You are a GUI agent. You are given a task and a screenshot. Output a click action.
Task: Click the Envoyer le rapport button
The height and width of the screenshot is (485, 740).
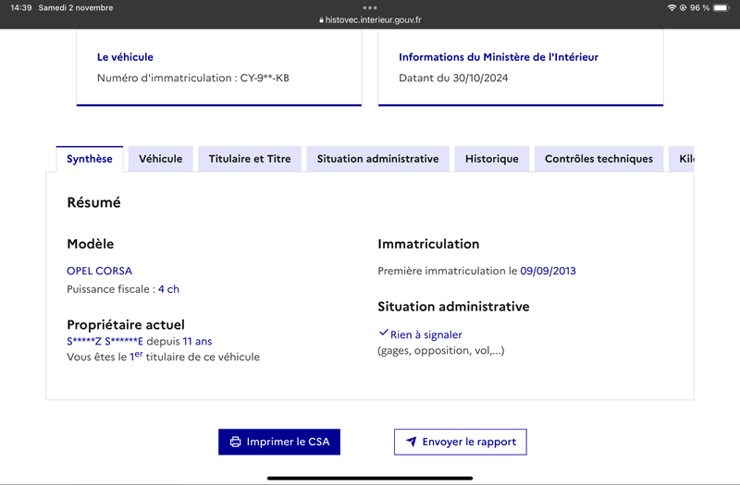point(460,442)
